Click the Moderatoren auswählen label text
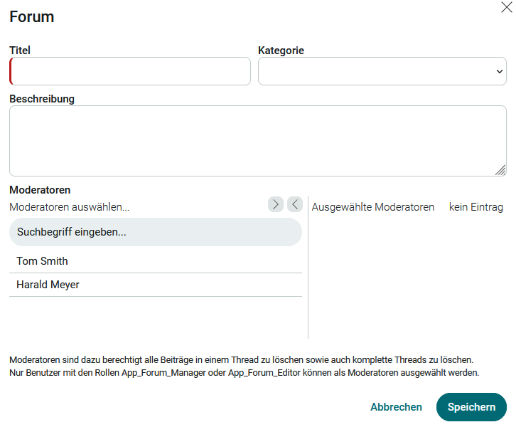 70,207
